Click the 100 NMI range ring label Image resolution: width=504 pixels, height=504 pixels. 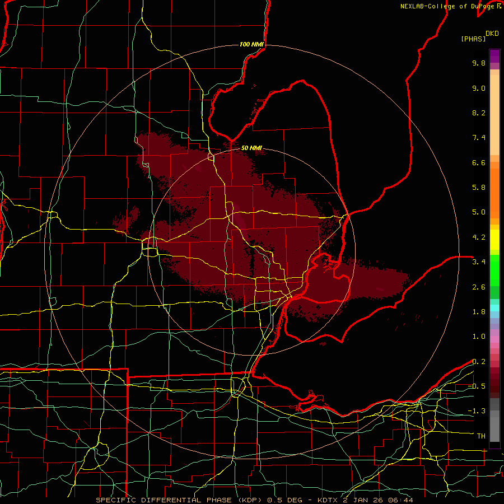[251, 44]
